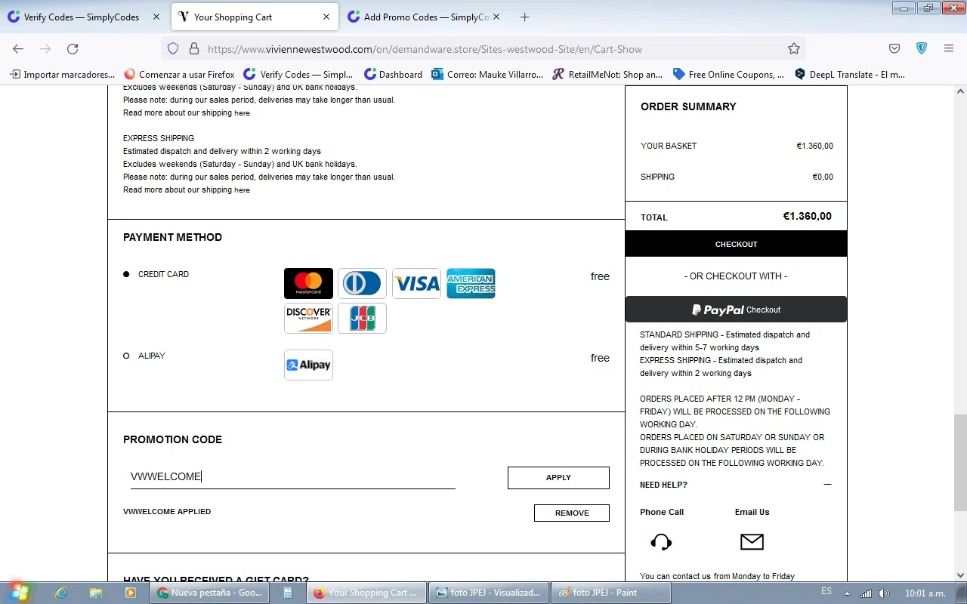
Task: Open the calculator taskbar icon
Action: 288,593
